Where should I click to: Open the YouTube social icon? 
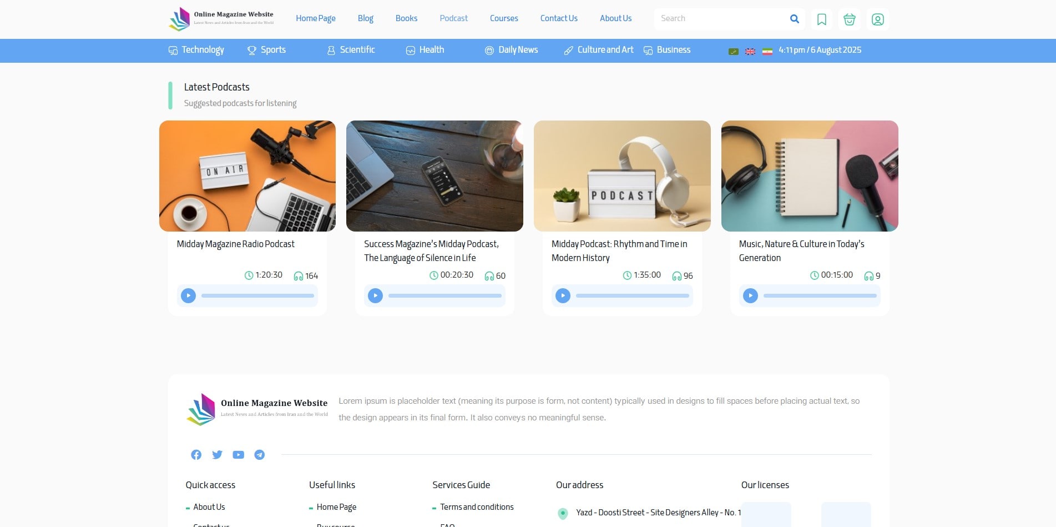[x=238, y=455]
